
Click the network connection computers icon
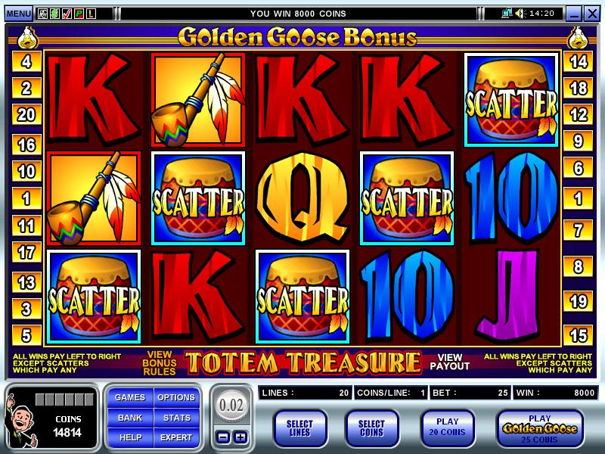coord(507,14)
